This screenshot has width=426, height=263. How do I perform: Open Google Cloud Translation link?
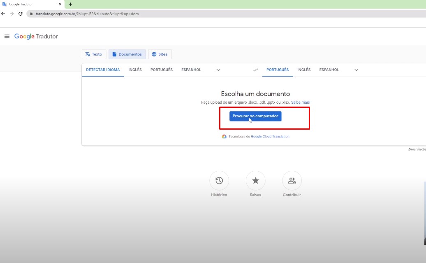pyautogui.click(x=270, y=137)
